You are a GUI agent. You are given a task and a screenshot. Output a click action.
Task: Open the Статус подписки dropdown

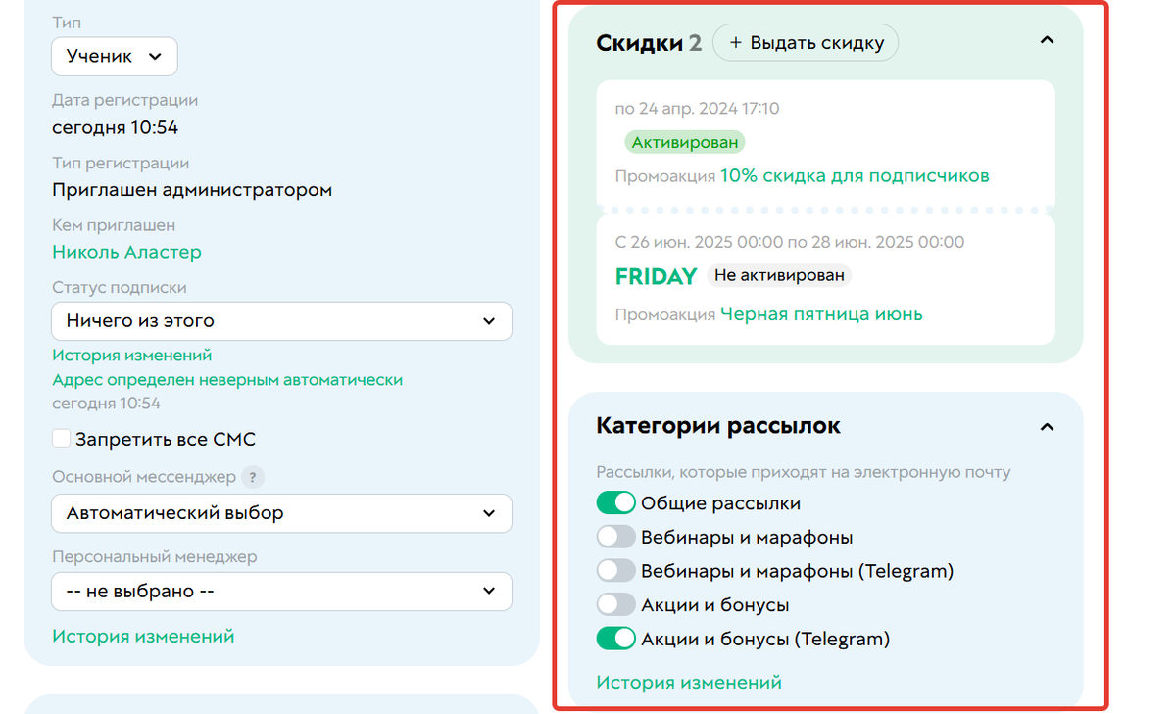281,321
